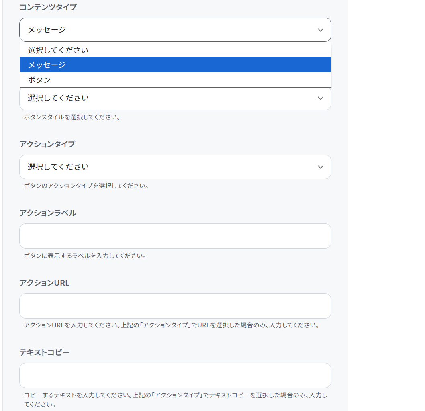Click the アクションタイプ field label
425x411 pixels.
(47, 144)
